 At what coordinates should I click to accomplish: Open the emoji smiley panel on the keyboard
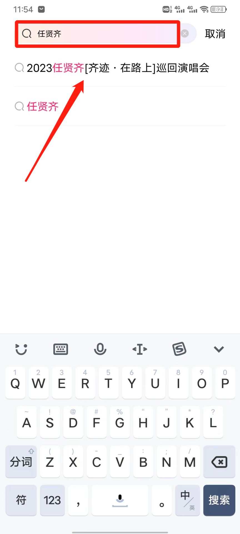[x=21, y=349]
